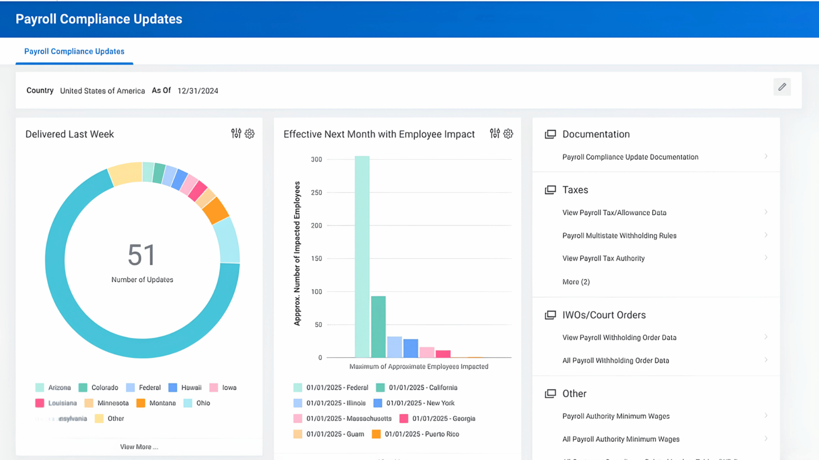Image resolution: width=819 pixels, height=460 pixels.
Task: Click the orange Montana donut segment
Action: click(x=216, y=211)
